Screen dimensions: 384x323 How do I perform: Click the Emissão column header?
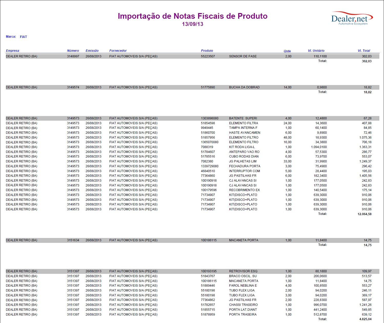click(x=92, y=51)
